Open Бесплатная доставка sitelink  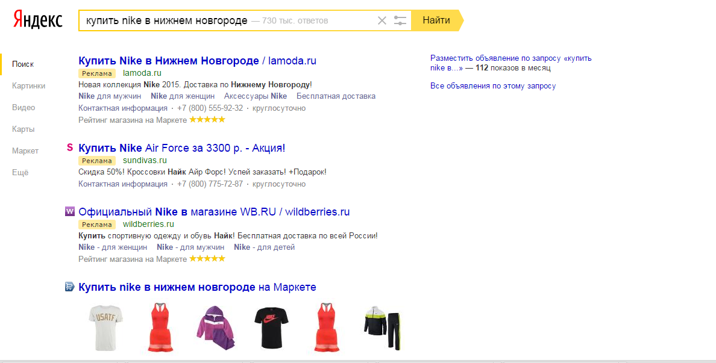336,96
